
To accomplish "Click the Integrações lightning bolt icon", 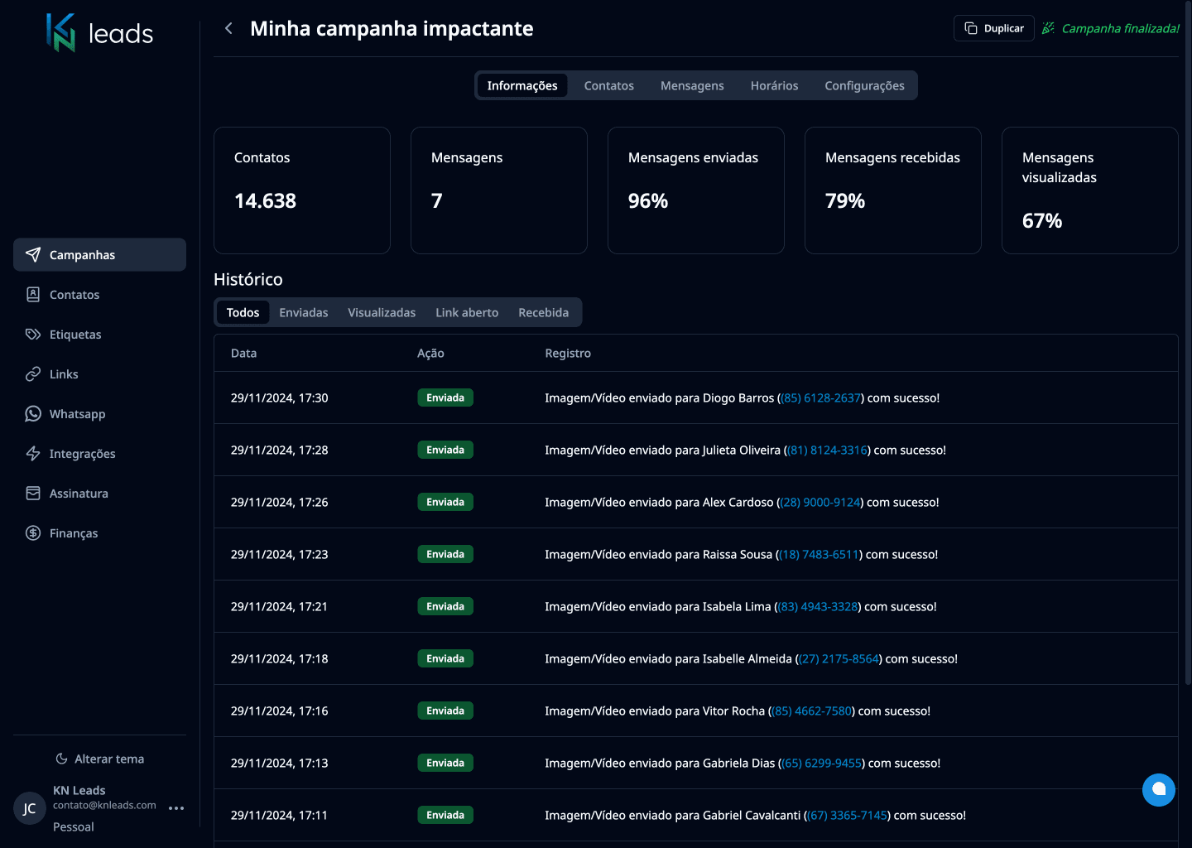I will coord(33,453).
